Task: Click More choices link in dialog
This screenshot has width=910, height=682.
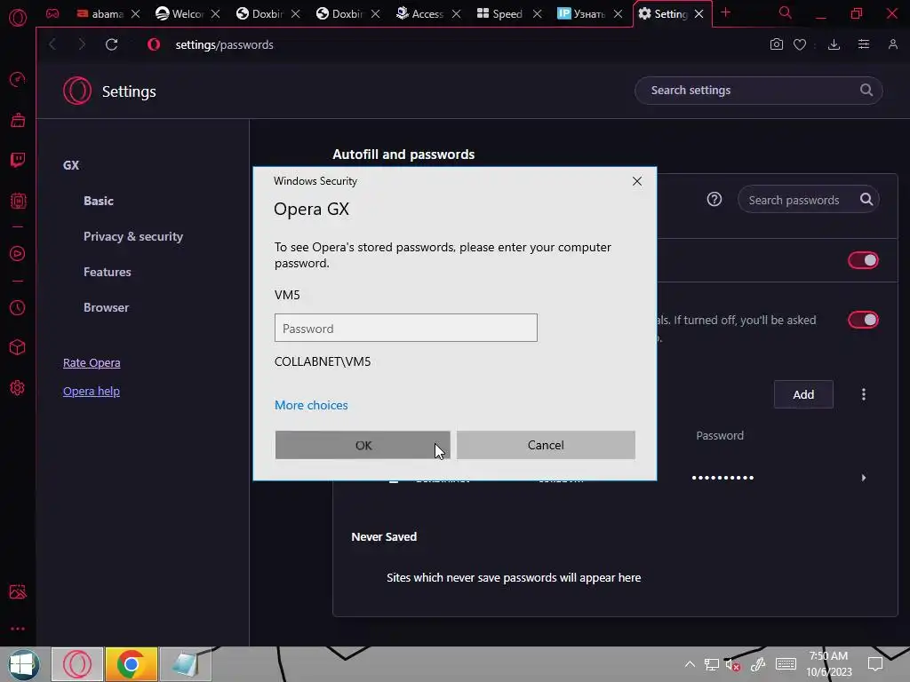Action: coord(311,405)
